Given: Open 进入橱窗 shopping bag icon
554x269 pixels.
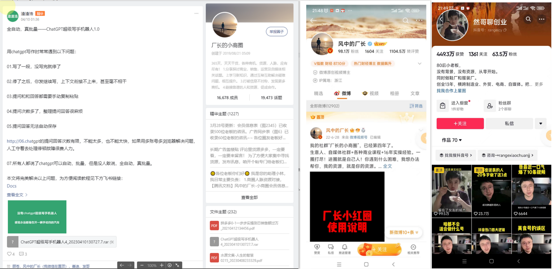Looking at the screenshot, I should [x=443, y=106].
